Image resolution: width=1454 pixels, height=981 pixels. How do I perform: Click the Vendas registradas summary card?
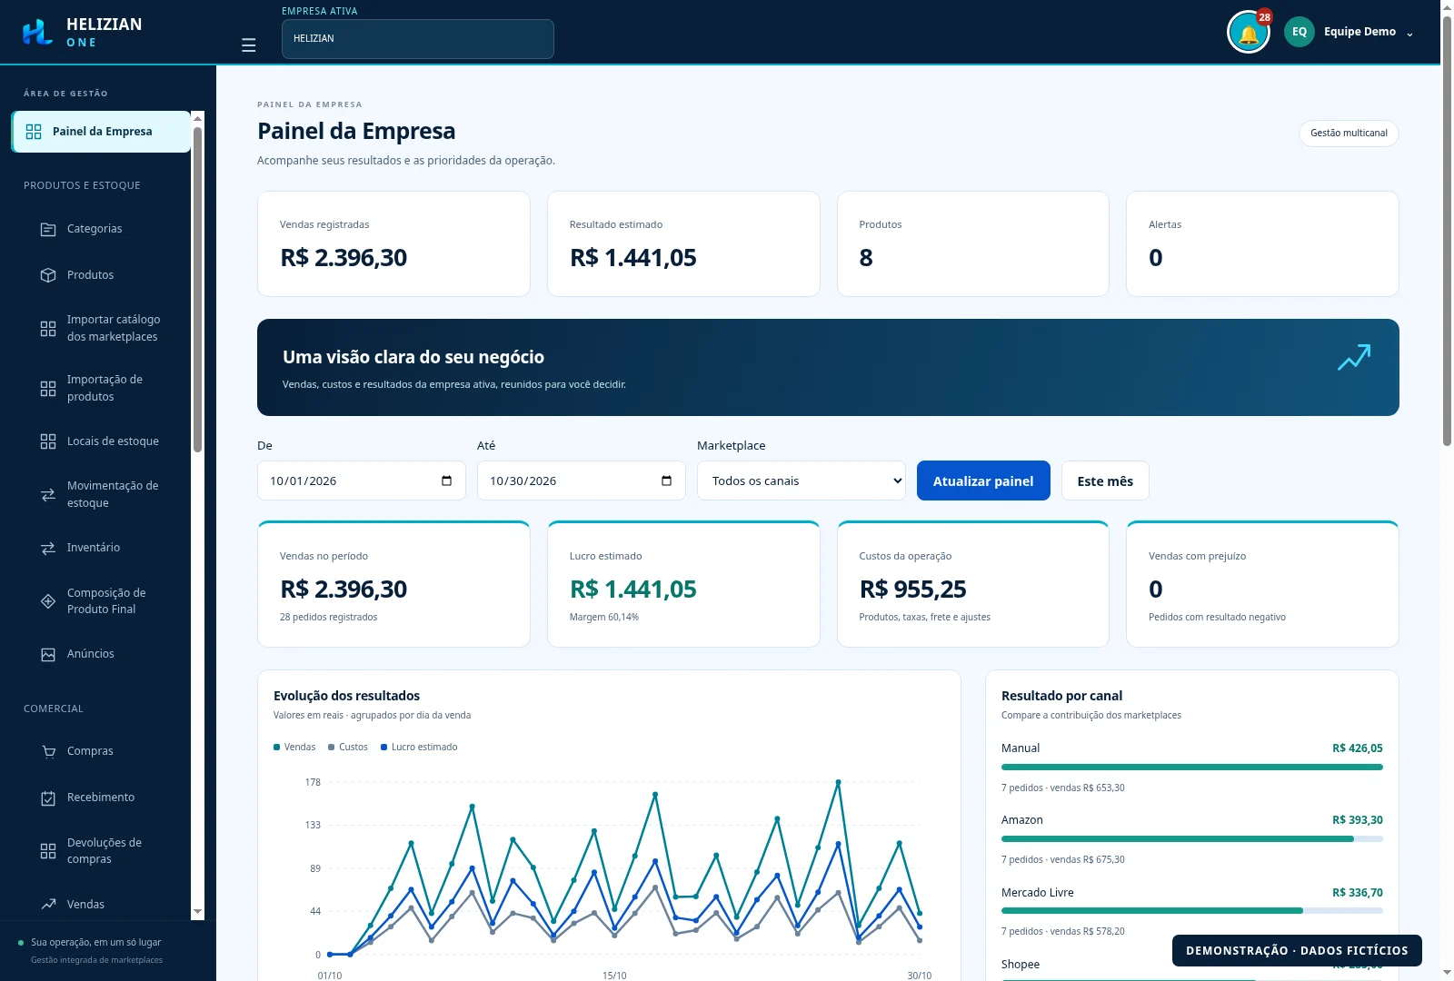tap(393, 243)
